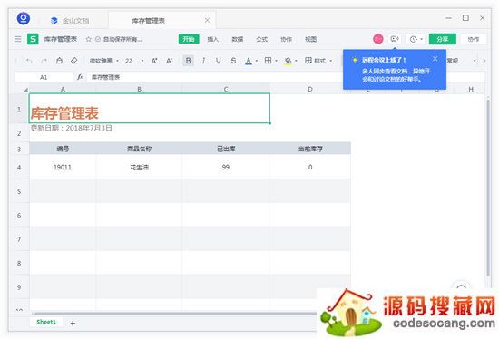Image resolution: width=499 pixels, height=339 pixels.
Task: Click the clear format eraser icon
Action: pyautogui.click(x=74, y=61)
